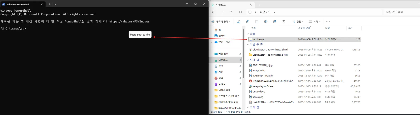The height and width of the screenshot is (115, 420).
Task: Open 동영상 in the navigation pane
Action: coord(220,84)
